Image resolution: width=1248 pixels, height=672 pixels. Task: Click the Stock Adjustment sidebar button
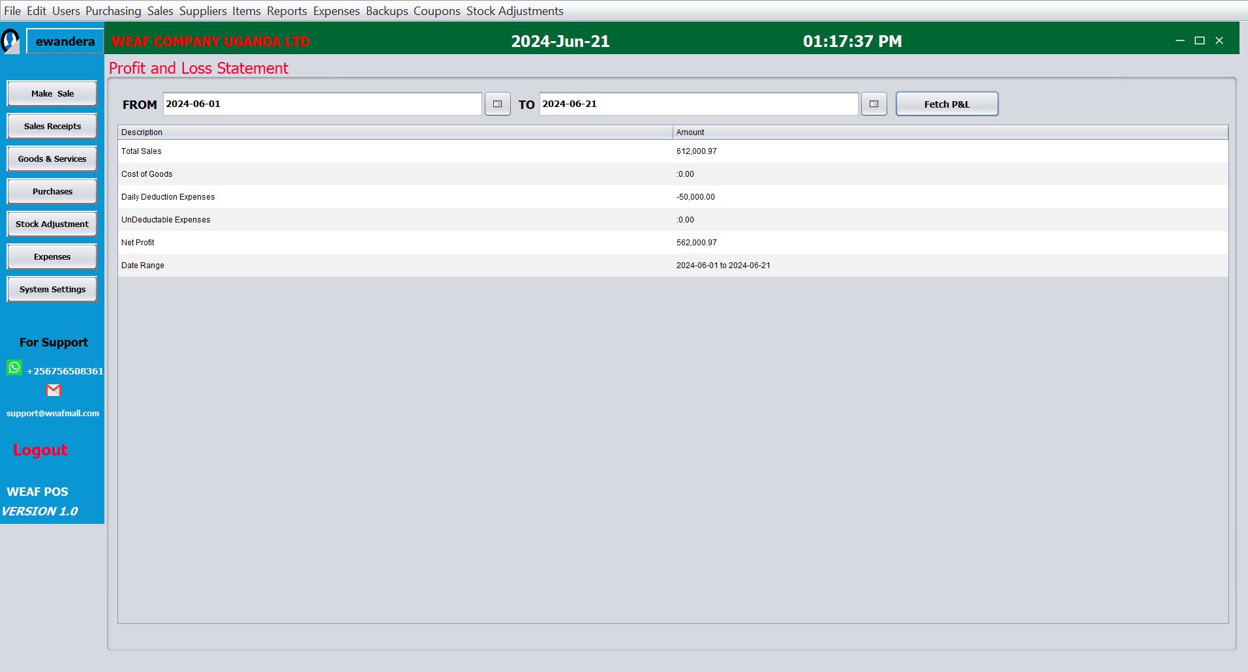point(52,224)
